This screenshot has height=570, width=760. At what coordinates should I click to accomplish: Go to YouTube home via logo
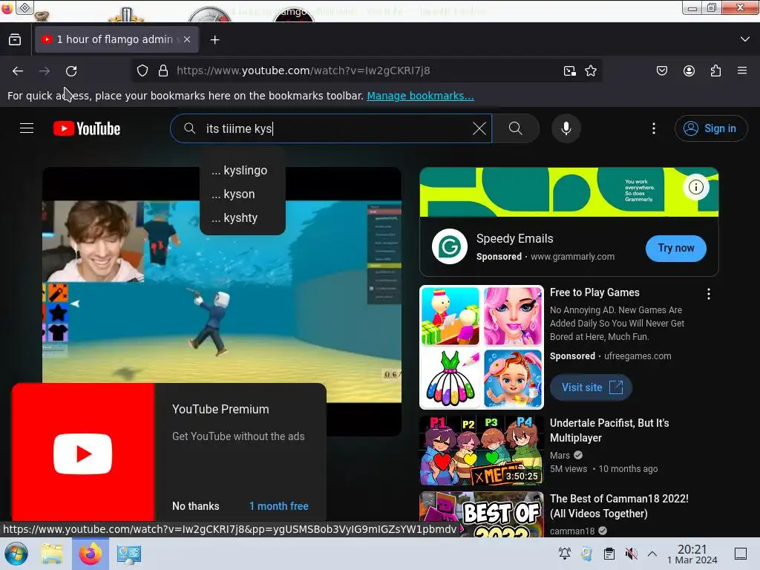click(x=87, y=128)
